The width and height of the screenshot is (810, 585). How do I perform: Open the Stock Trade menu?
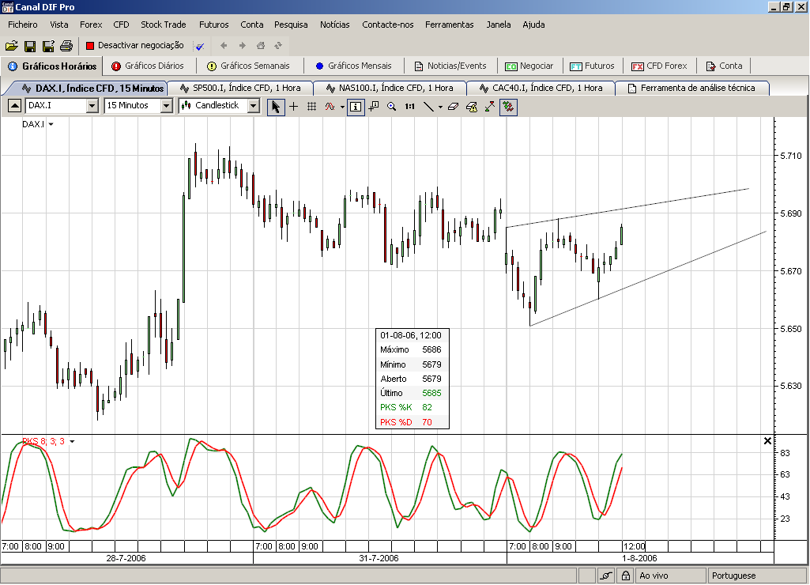[x=164, y=25]
